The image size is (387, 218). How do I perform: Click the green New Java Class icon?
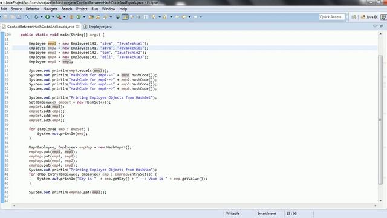point(79,17)
